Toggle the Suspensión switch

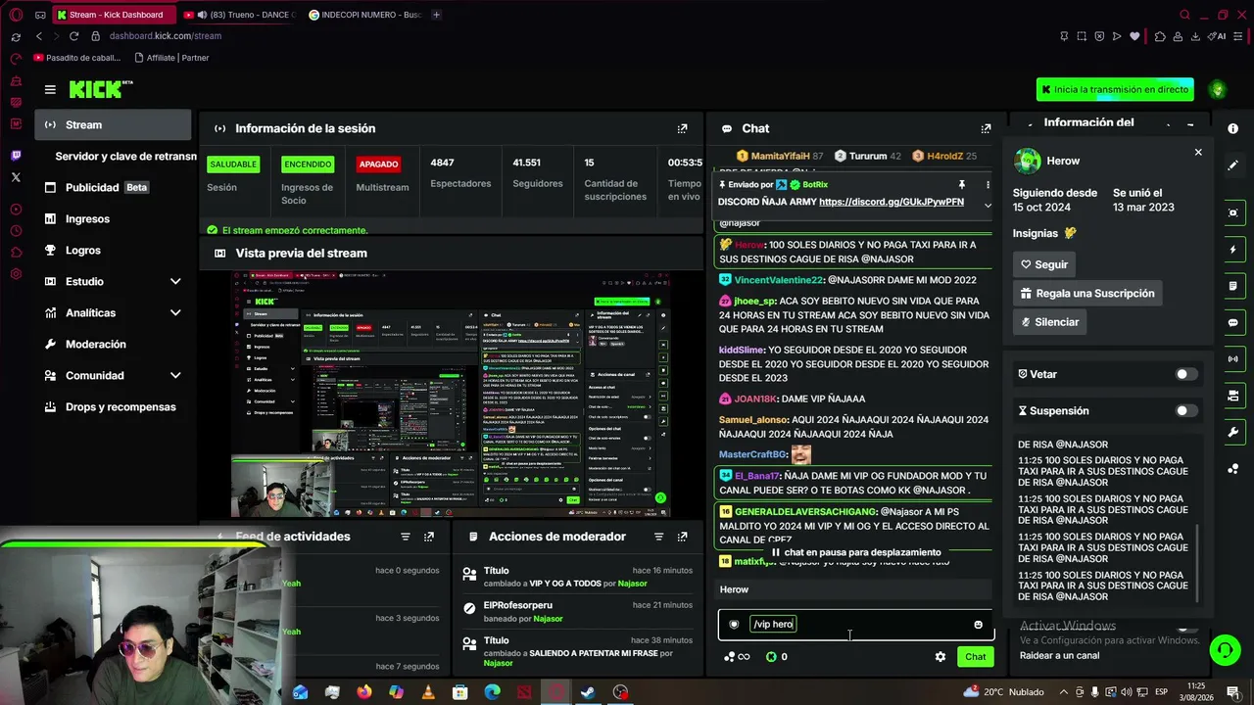pyautogui.click(x=1185, y=411)
